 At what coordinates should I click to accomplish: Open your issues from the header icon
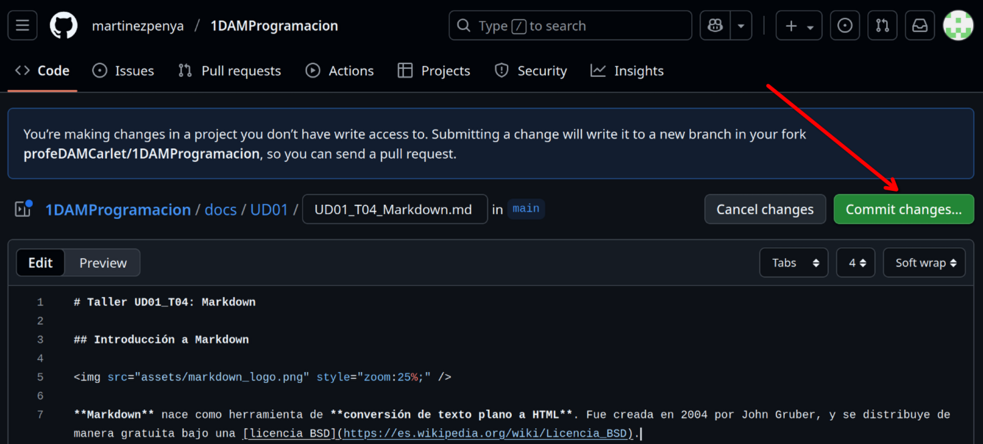coord(844,25)
